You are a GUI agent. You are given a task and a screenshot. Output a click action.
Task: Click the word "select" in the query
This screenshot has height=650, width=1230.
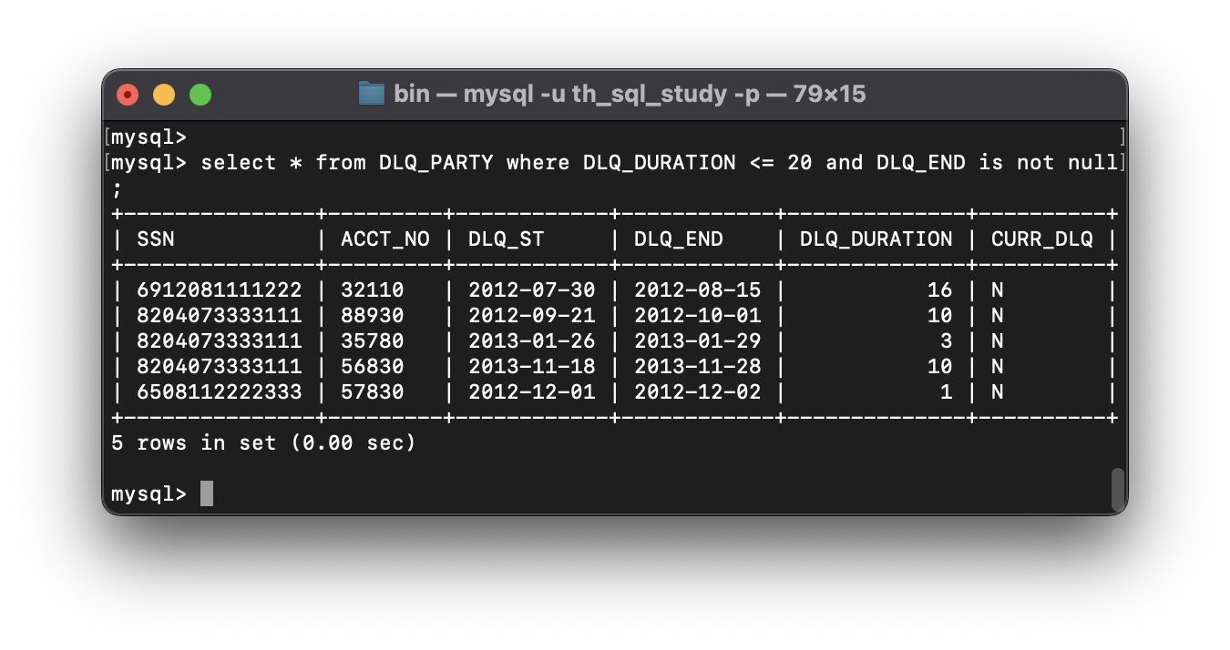[239, 163]
